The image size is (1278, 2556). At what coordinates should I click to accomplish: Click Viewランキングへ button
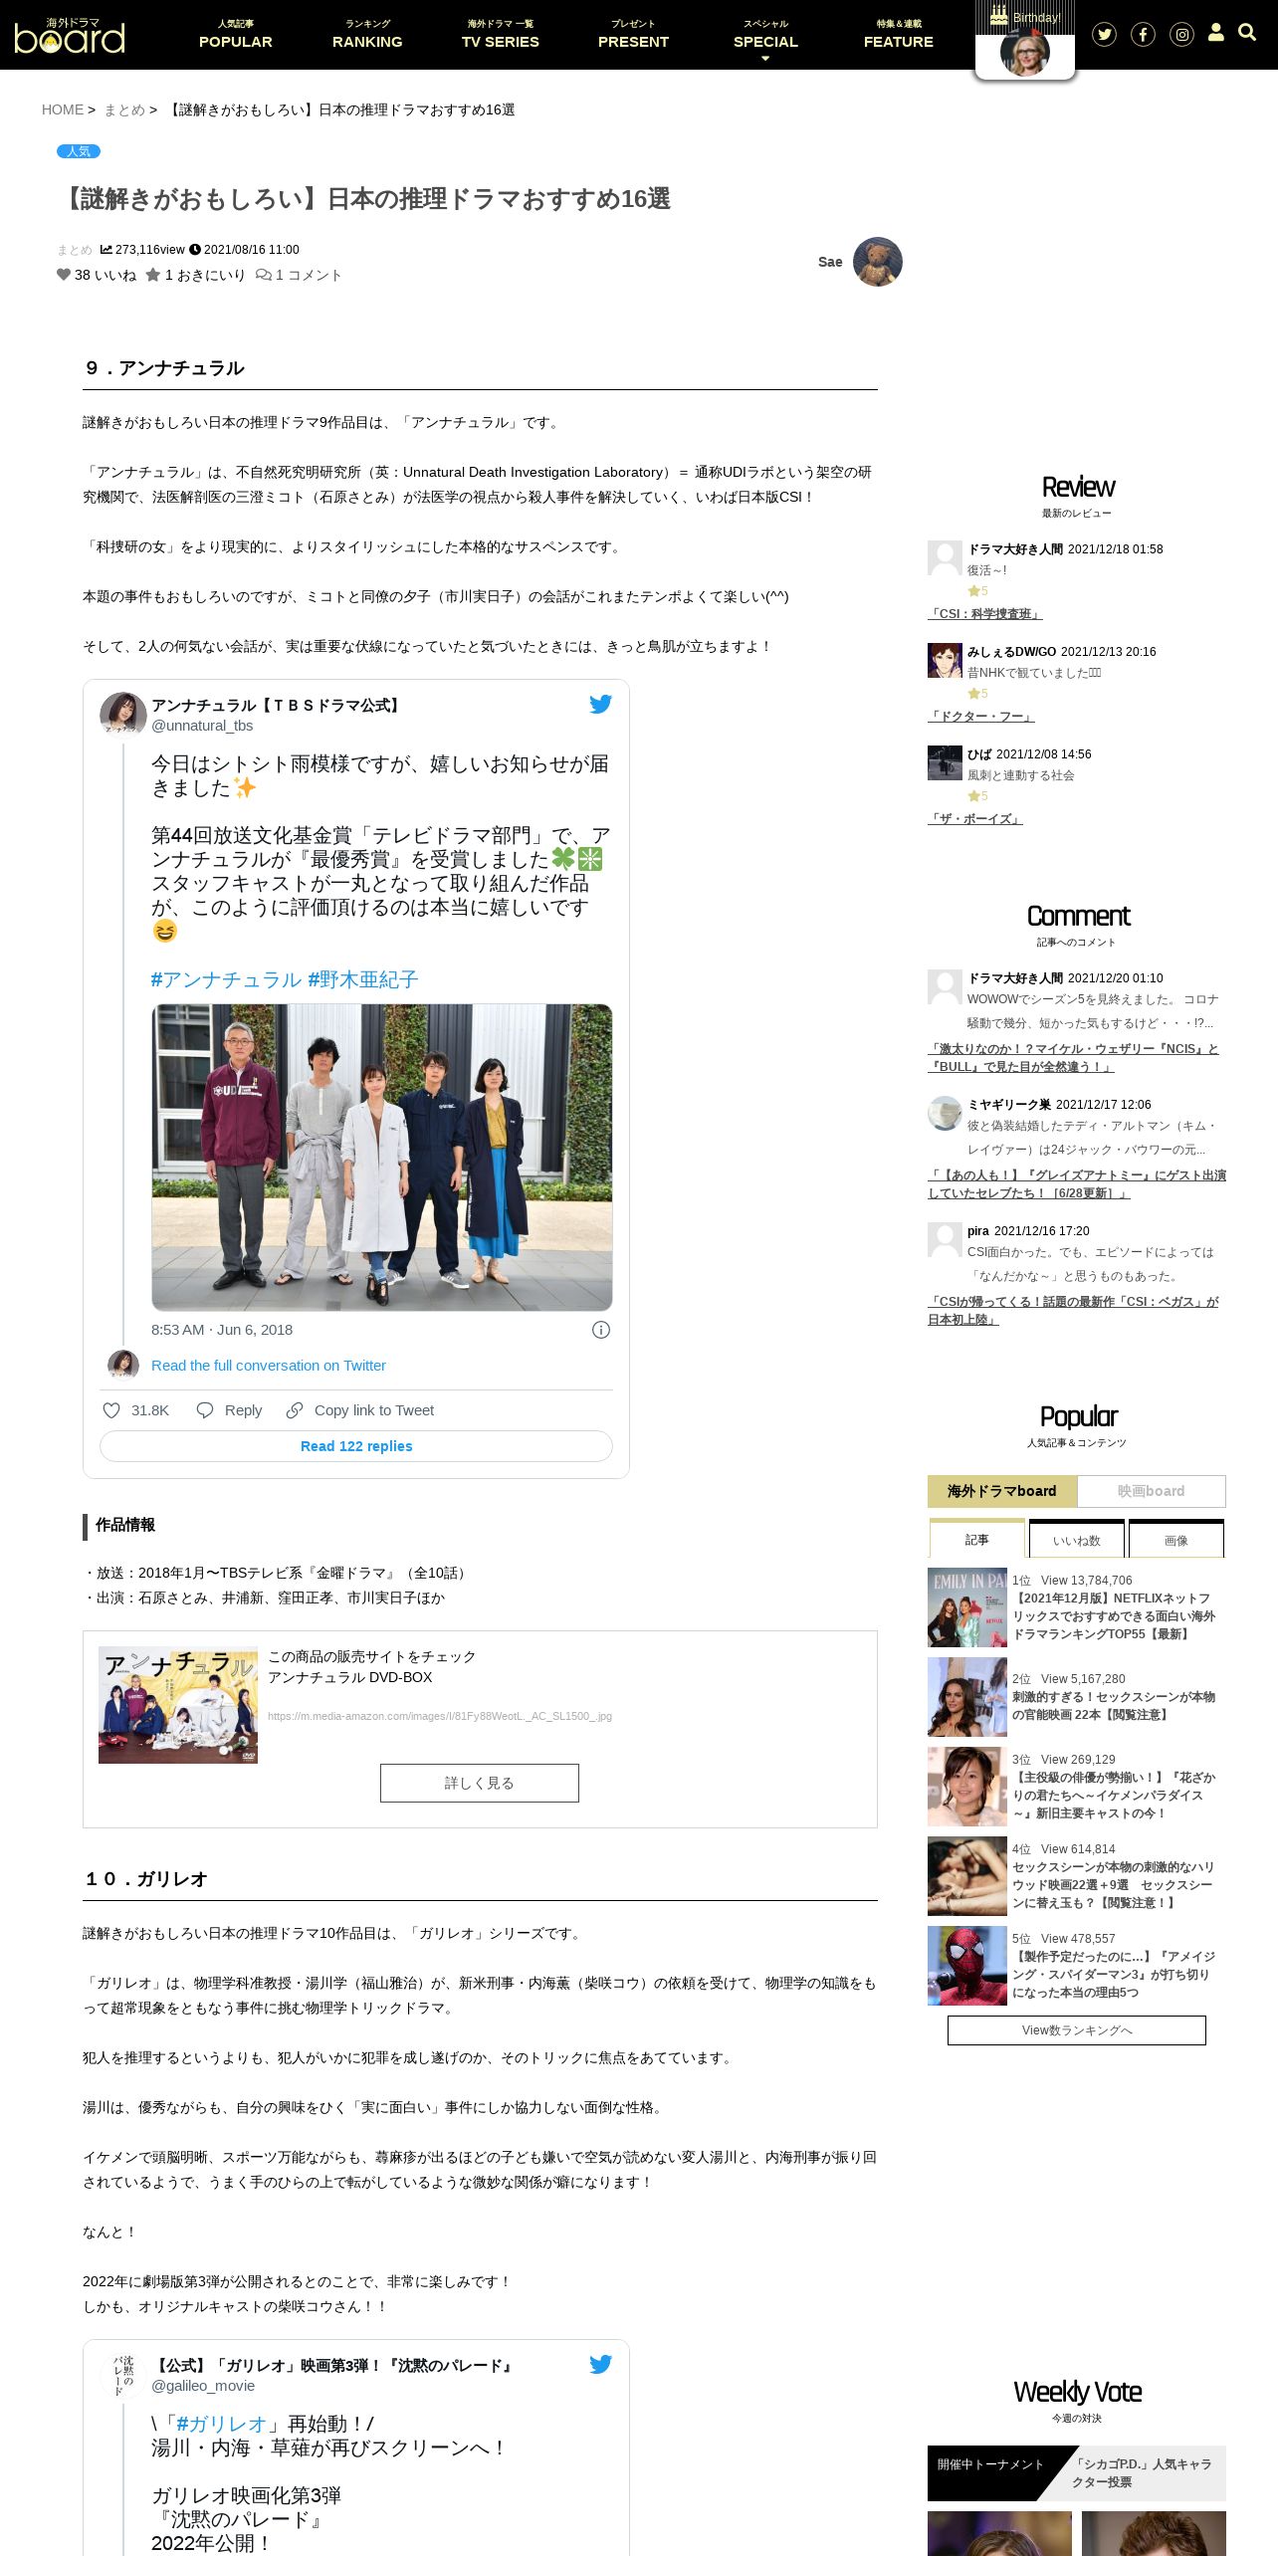1077,2030
